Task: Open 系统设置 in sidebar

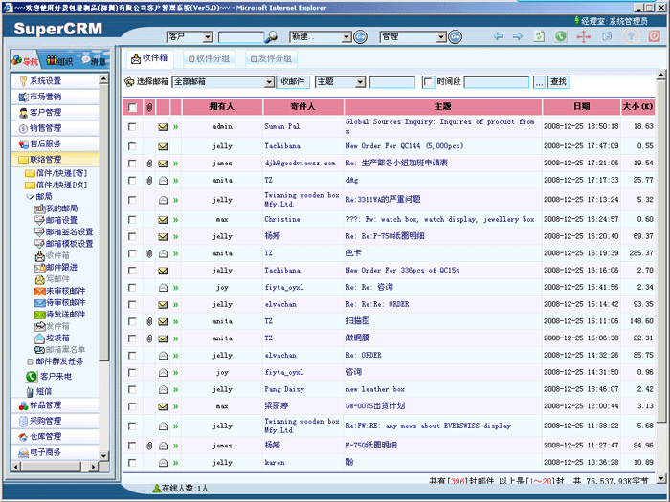Action: 56,81
